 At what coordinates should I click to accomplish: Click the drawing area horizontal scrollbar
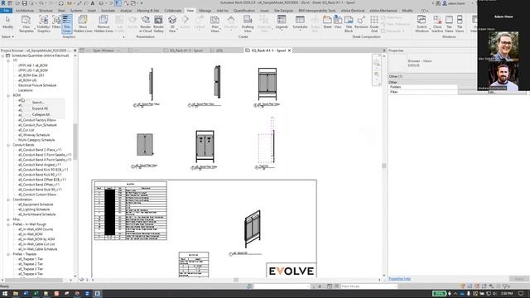236,280
